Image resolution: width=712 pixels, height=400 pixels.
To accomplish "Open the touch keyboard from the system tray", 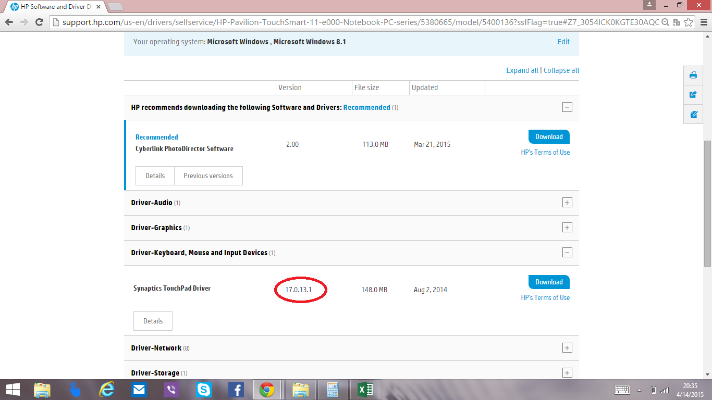I will [x=622, y=390].
